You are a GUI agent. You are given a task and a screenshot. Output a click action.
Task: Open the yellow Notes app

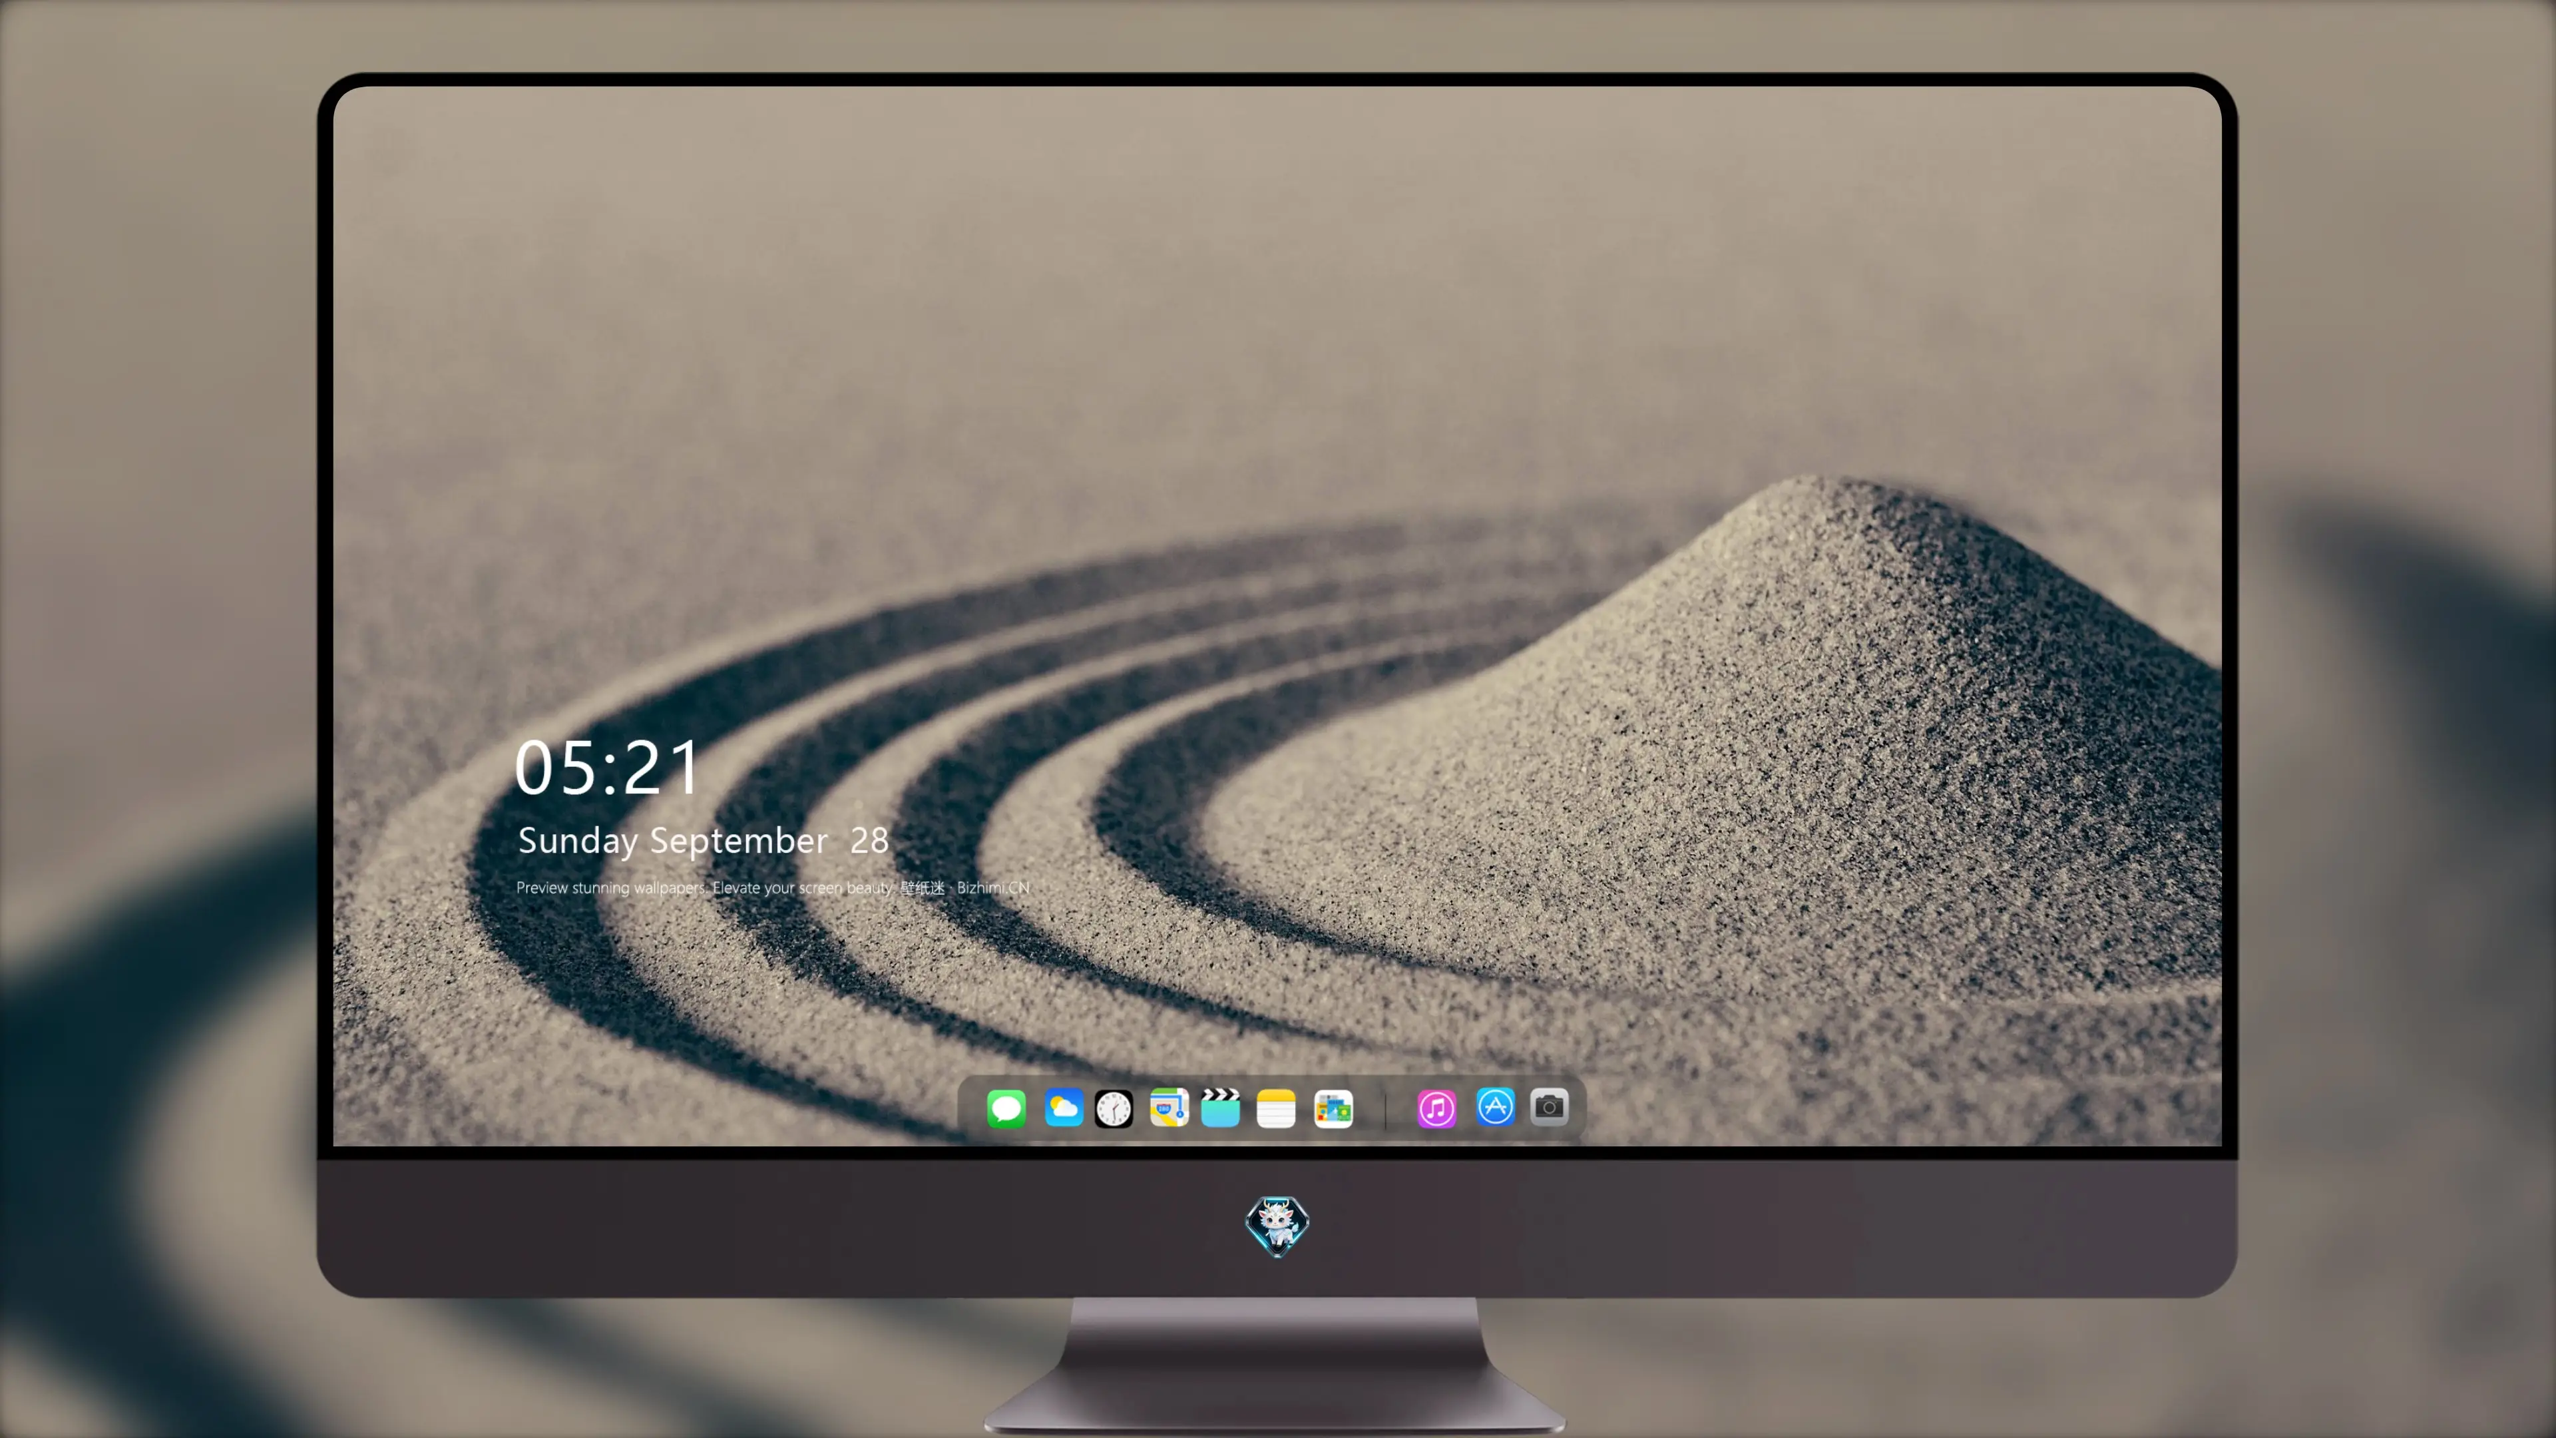[1276, 1108]
